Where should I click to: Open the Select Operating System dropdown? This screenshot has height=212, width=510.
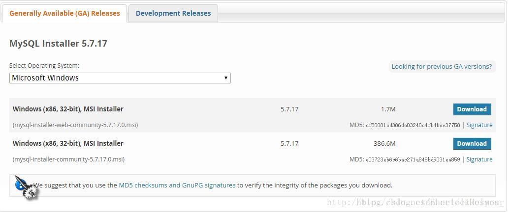(120, 78)
